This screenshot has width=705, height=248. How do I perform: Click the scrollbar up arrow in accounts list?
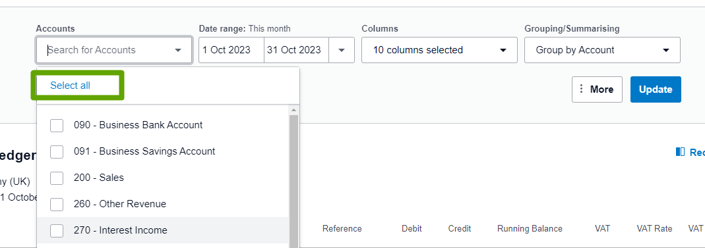[x=293, y=110]
